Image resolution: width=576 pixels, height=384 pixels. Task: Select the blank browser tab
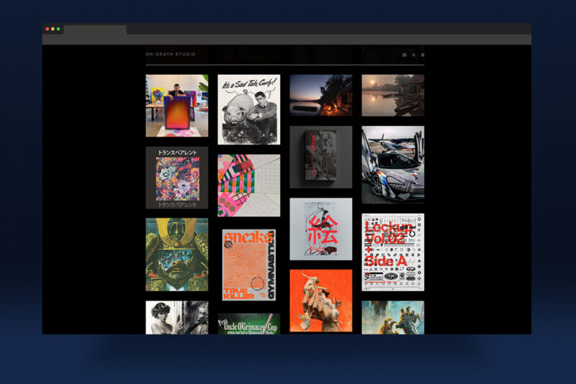pos(95,29)
